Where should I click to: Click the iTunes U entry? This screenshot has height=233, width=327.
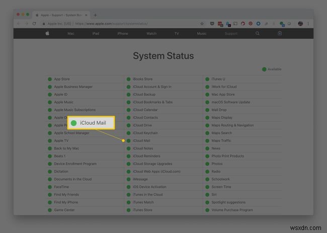click(218, 79)
